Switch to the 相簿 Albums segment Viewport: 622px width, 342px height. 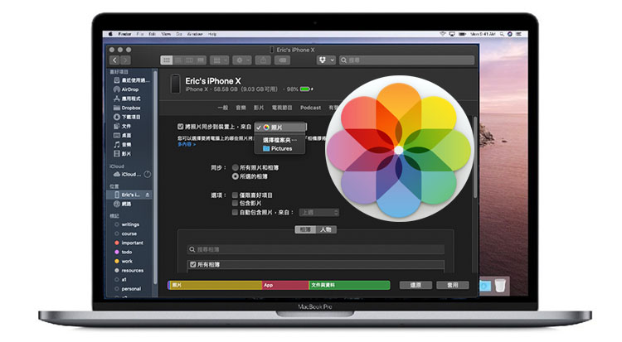[305, 229]
